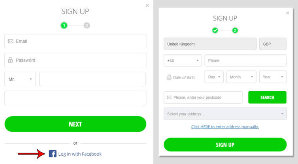The height and width of the screenshot is (164, 298).
Task: Click step 2 circle in left form
Action: pos(87,25)
